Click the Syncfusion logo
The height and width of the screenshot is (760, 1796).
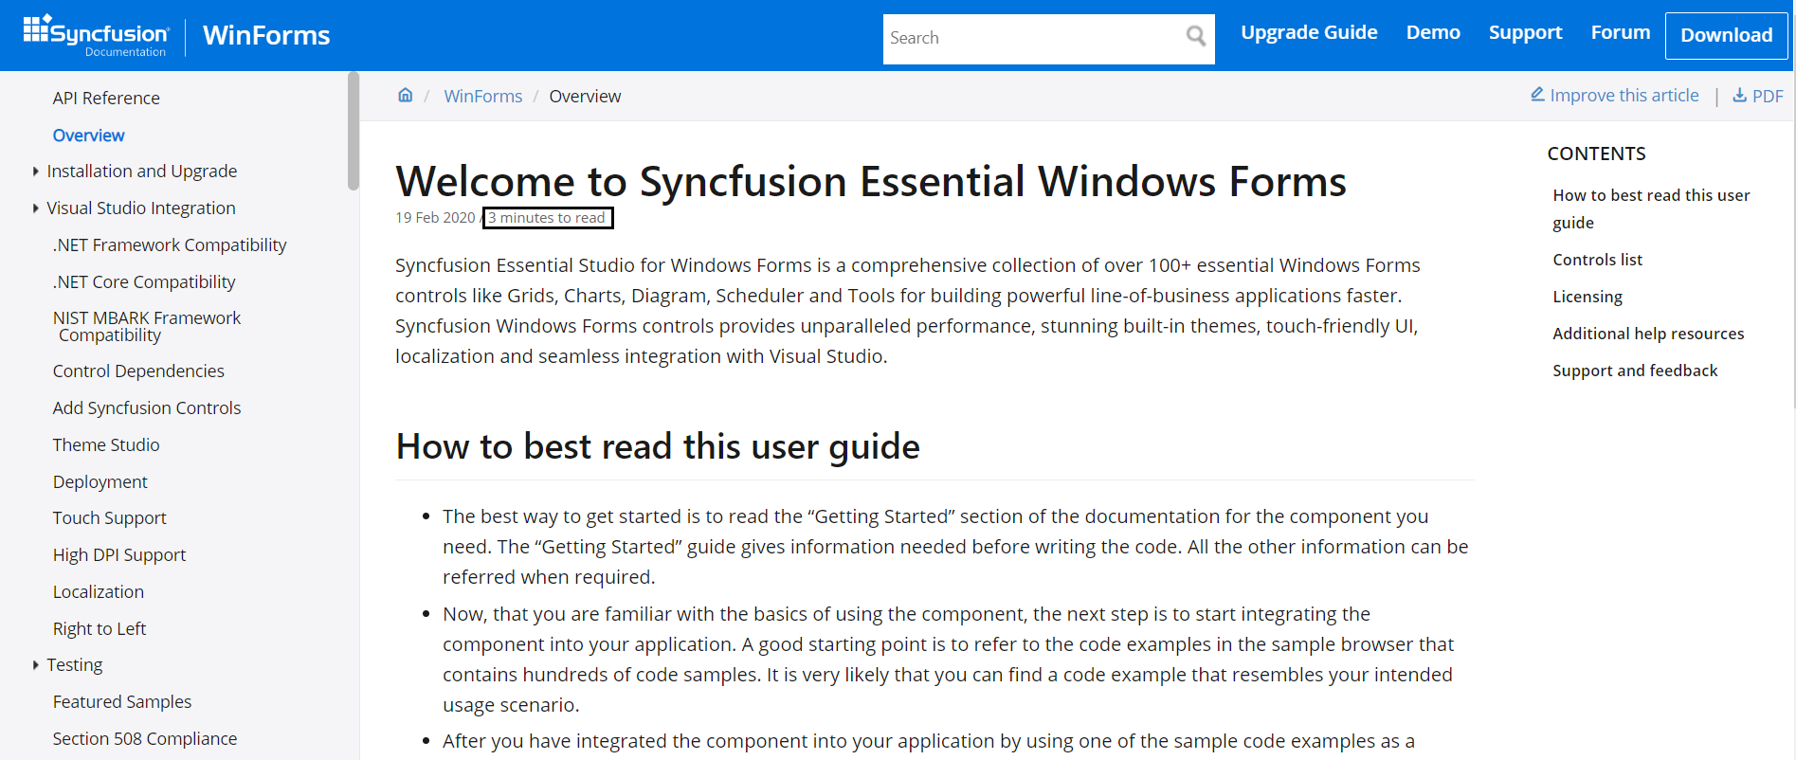tap(97, 35)
